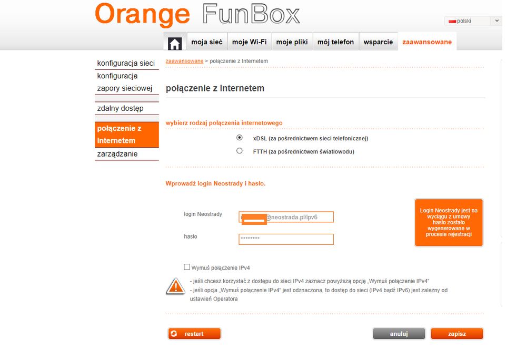Switch to moje Wi-Fi tab
The height and width of the screenshot is (351, 526).
pyautogui.click(x=249, y=42)
